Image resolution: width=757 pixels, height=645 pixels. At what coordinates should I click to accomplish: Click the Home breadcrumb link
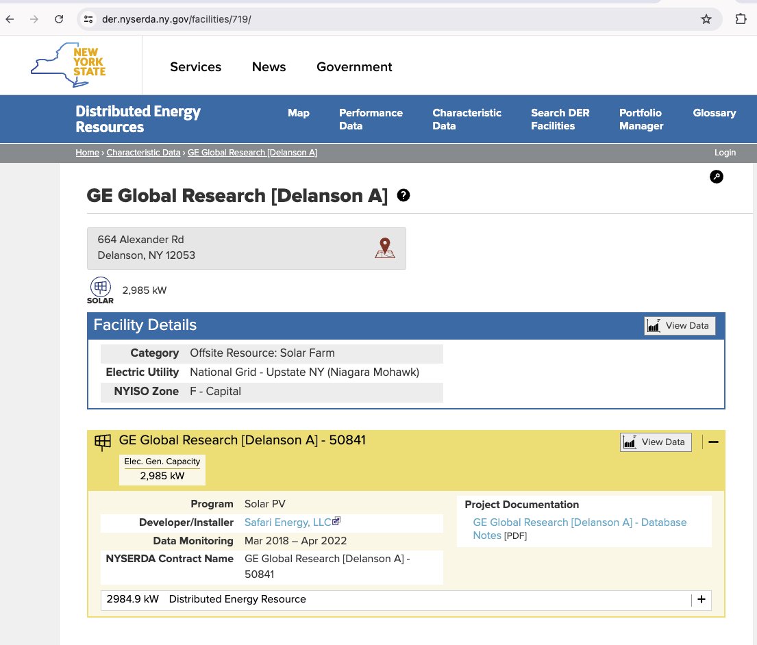[x=87, y=153]
